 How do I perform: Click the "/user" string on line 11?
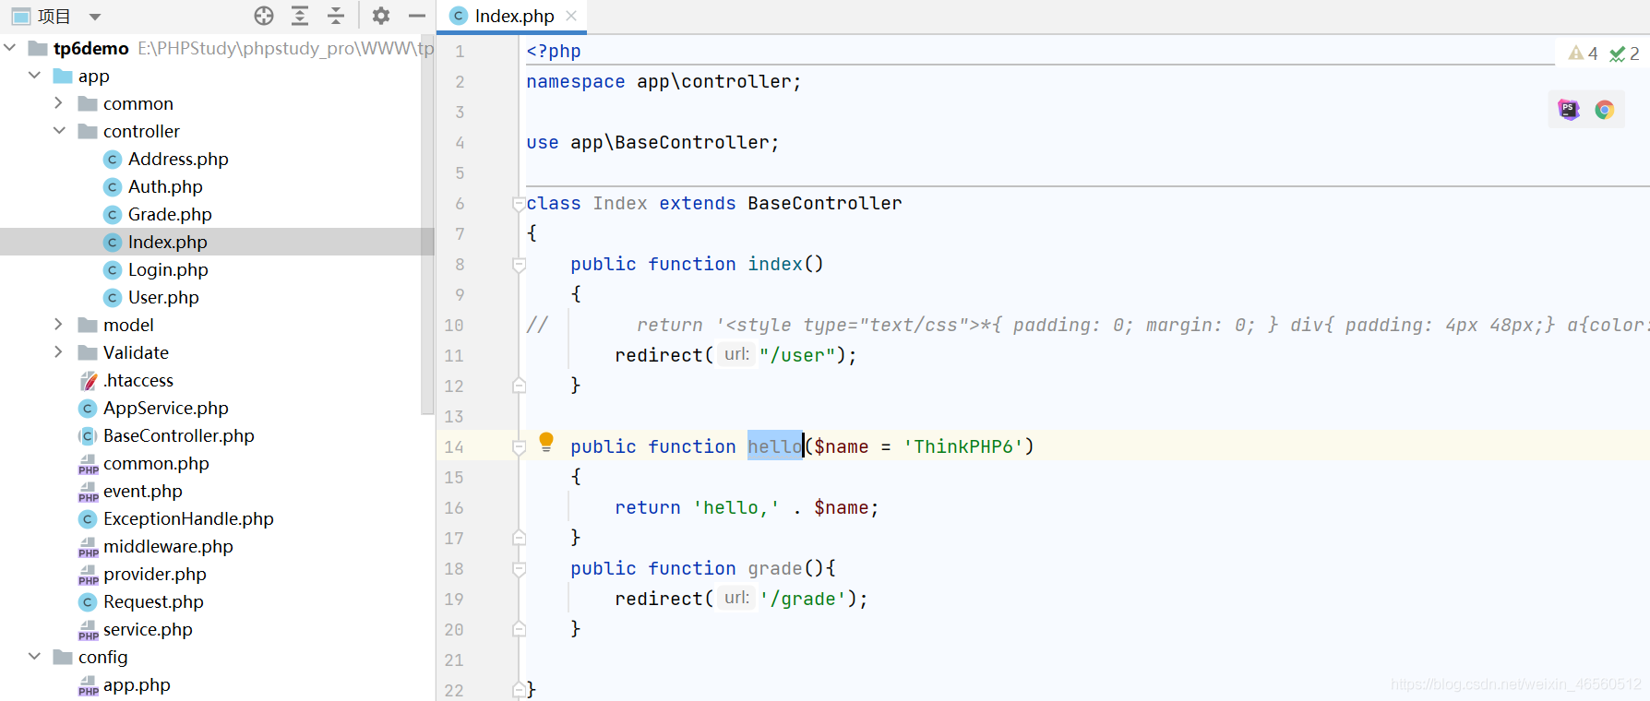tap(797, 355)
